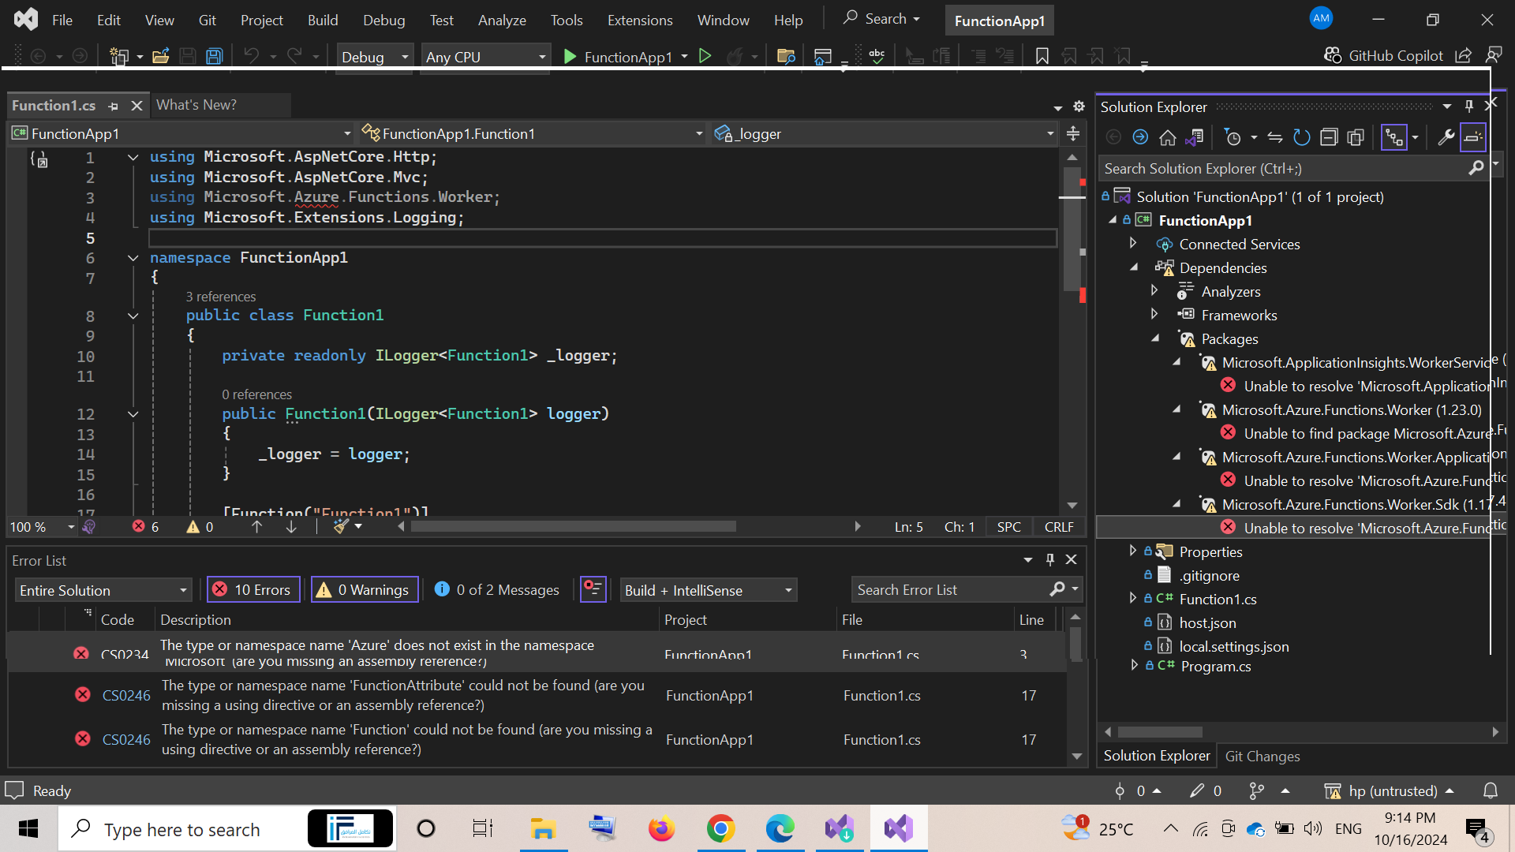This screenshot has width=1515, height=852.
Task: Click the 0 references CodeLens link
Action: (x=256, y=394)
